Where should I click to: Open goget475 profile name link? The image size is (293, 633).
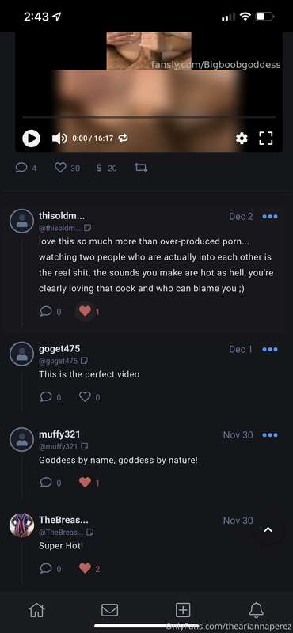click(x=59, y=348)
